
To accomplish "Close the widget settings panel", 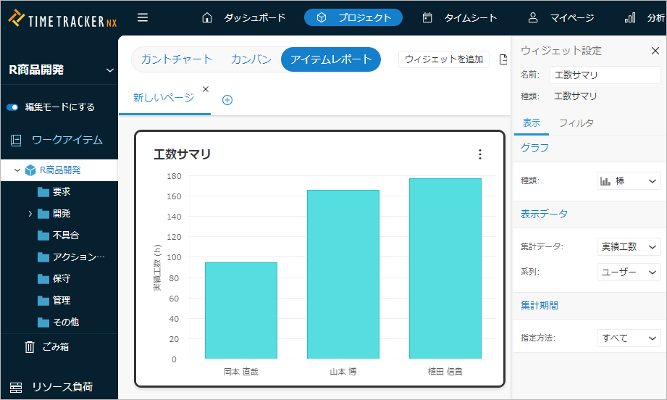I will (655, 51).
